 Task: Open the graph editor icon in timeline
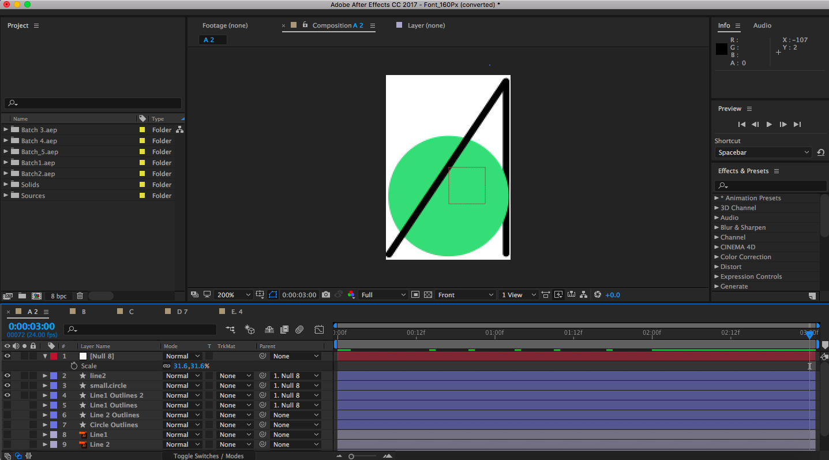[x=319, y=330]
